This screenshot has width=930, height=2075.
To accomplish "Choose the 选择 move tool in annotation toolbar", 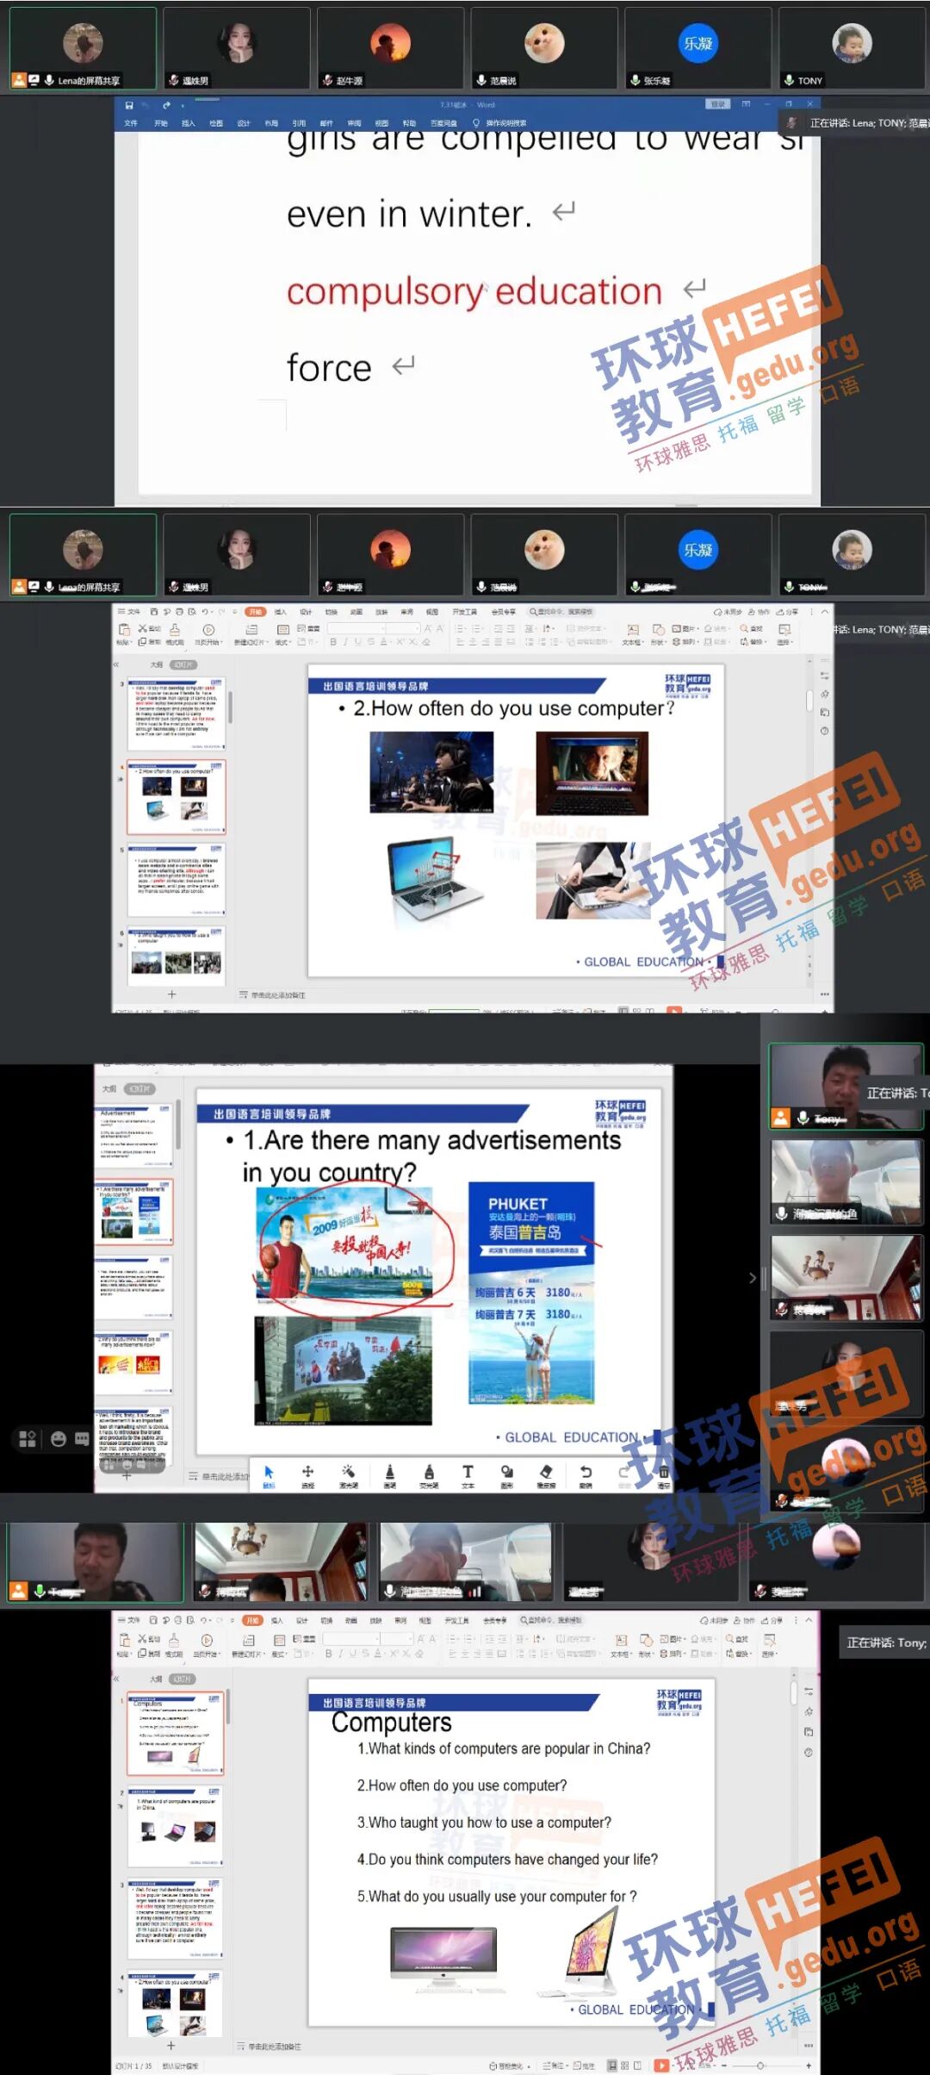I will click(307, 1475).
